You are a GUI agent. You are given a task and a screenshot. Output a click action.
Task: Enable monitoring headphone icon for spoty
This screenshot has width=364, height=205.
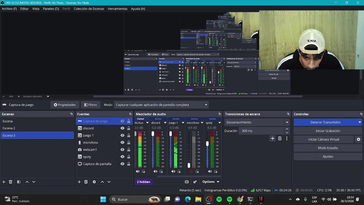tap(216, 171)
